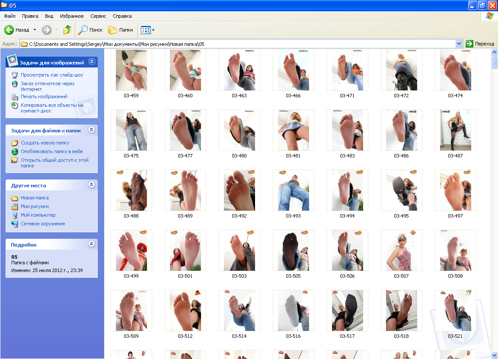Click the vertical scrollbar thumb
Image resolution: width=498 pixels, height=359 pixels.
[x=494, y=62]
